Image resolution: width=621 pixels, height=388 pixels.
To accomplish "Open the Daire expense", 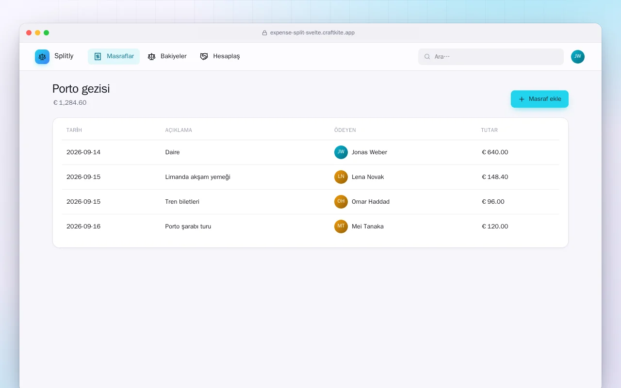I will tap(172, 152).
